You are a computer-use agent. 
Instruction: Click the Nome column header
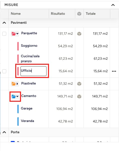click(16, 13)
